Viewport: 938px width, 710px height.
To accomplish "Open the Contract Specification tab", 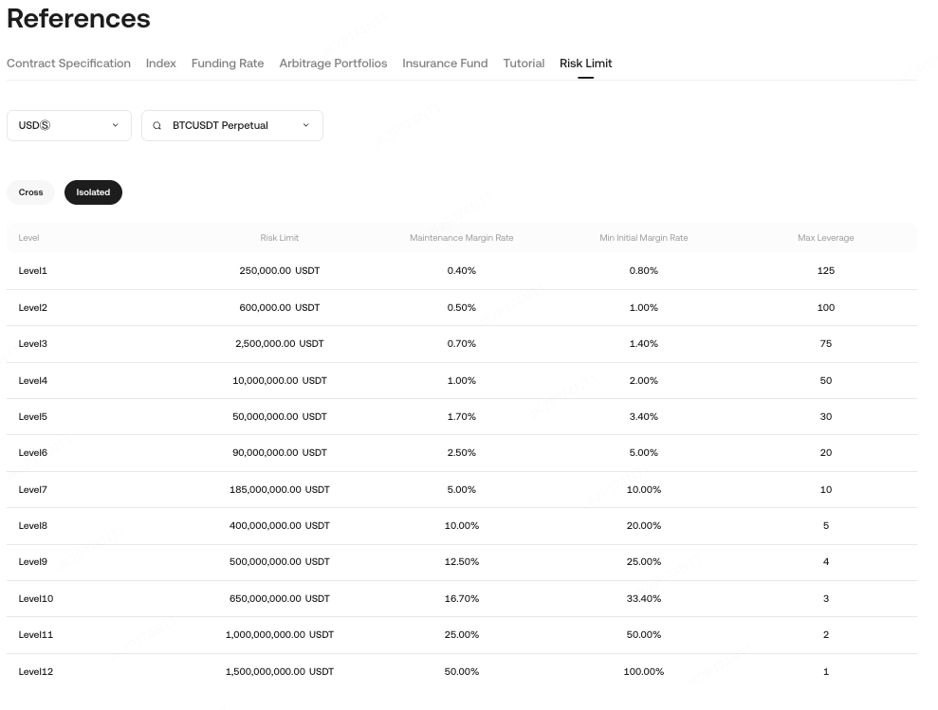I will (x=68, y=64).
